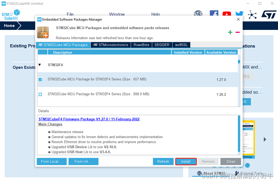278x182 pixels.
Task: Click the pink minus collapse-all icon
Action: (x=238, y=32)
